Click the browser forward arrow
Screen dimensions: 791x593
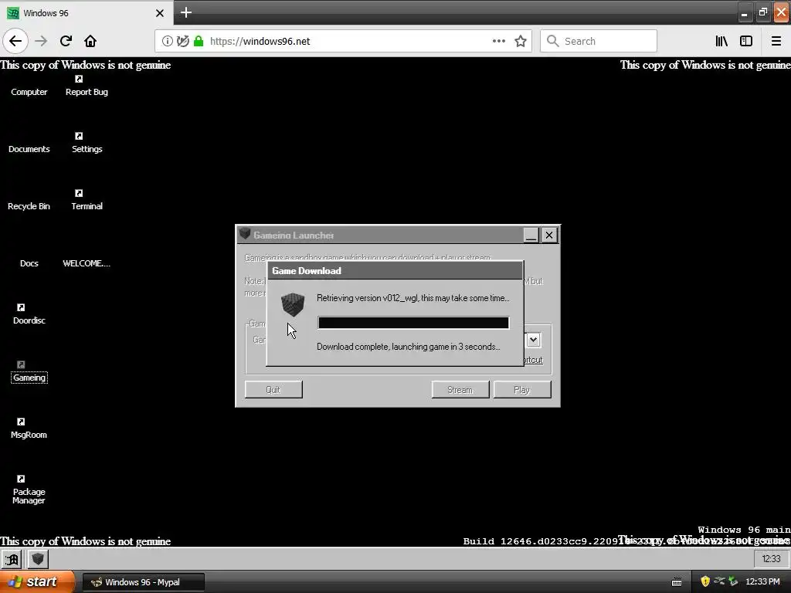coord(41,41)
